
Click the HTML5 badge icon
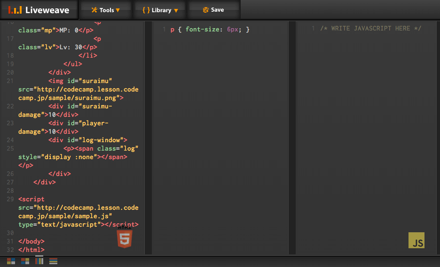124,237
